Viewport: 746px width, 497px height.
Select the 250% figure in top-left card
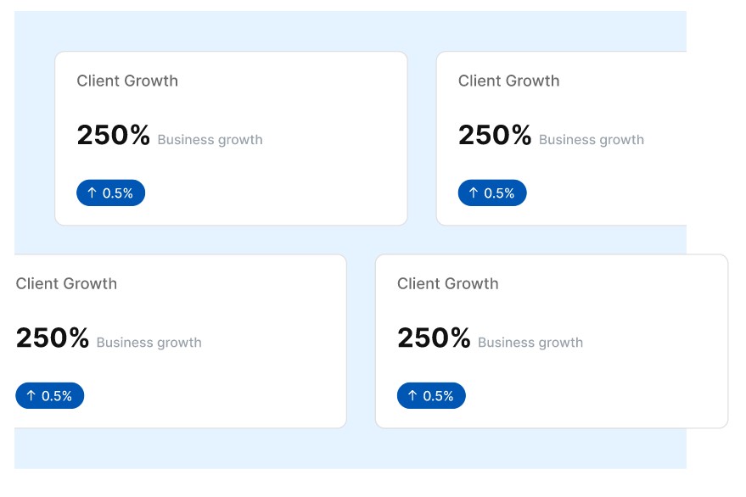pyautogui.click(x=113, y=136)
